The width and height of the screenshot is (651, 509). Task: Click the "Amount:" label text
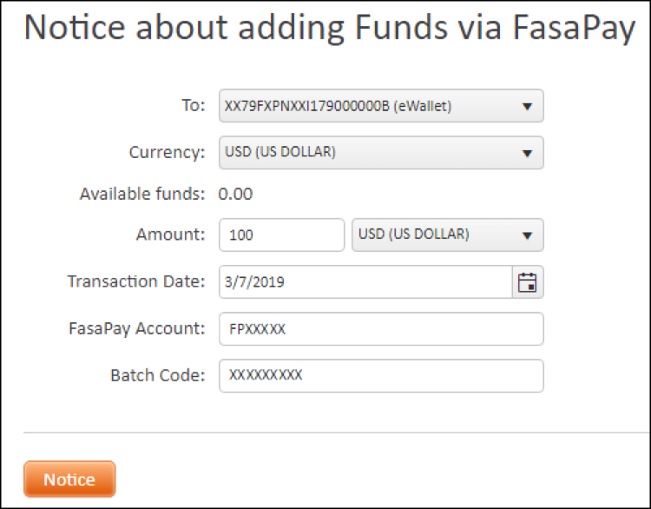click(x=170, y=235)
